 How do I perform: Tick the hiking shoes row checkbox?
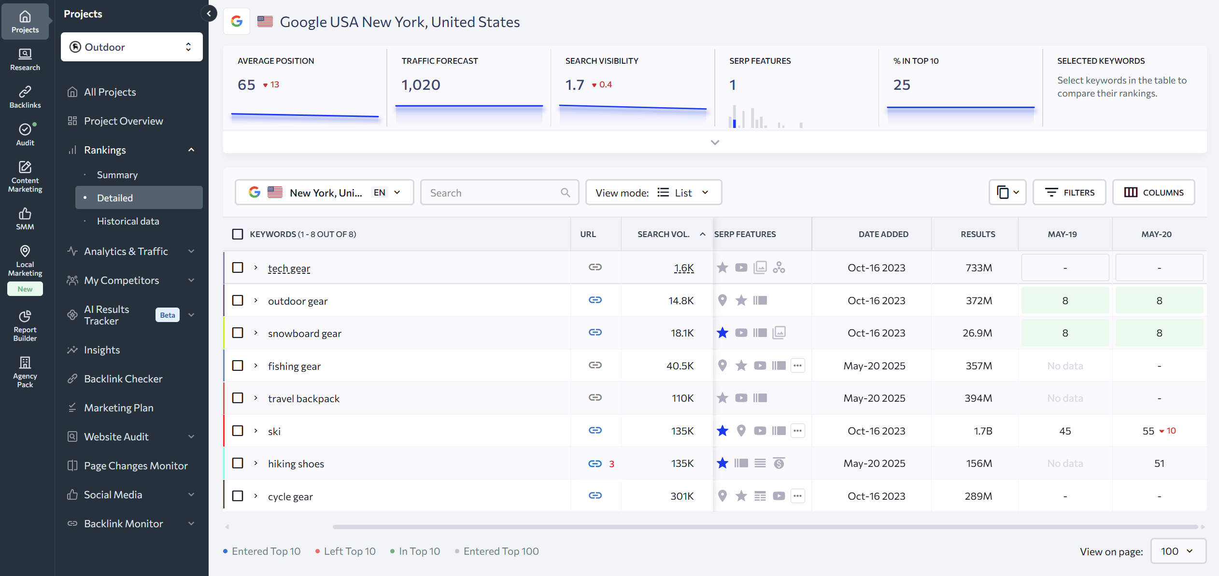click(238, 463)
